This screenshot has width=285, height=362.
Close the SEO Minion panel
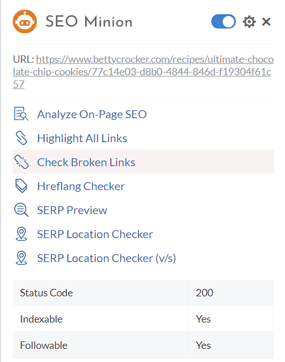click(x=266, y=22)
